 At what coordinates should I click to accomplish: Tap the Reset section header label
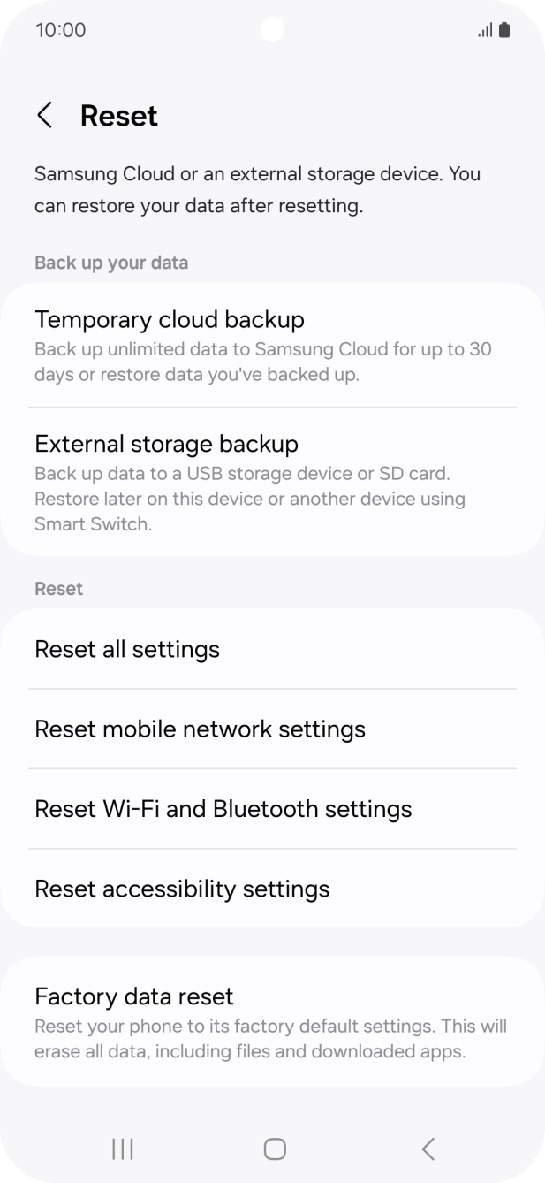(x=58, y=588)
